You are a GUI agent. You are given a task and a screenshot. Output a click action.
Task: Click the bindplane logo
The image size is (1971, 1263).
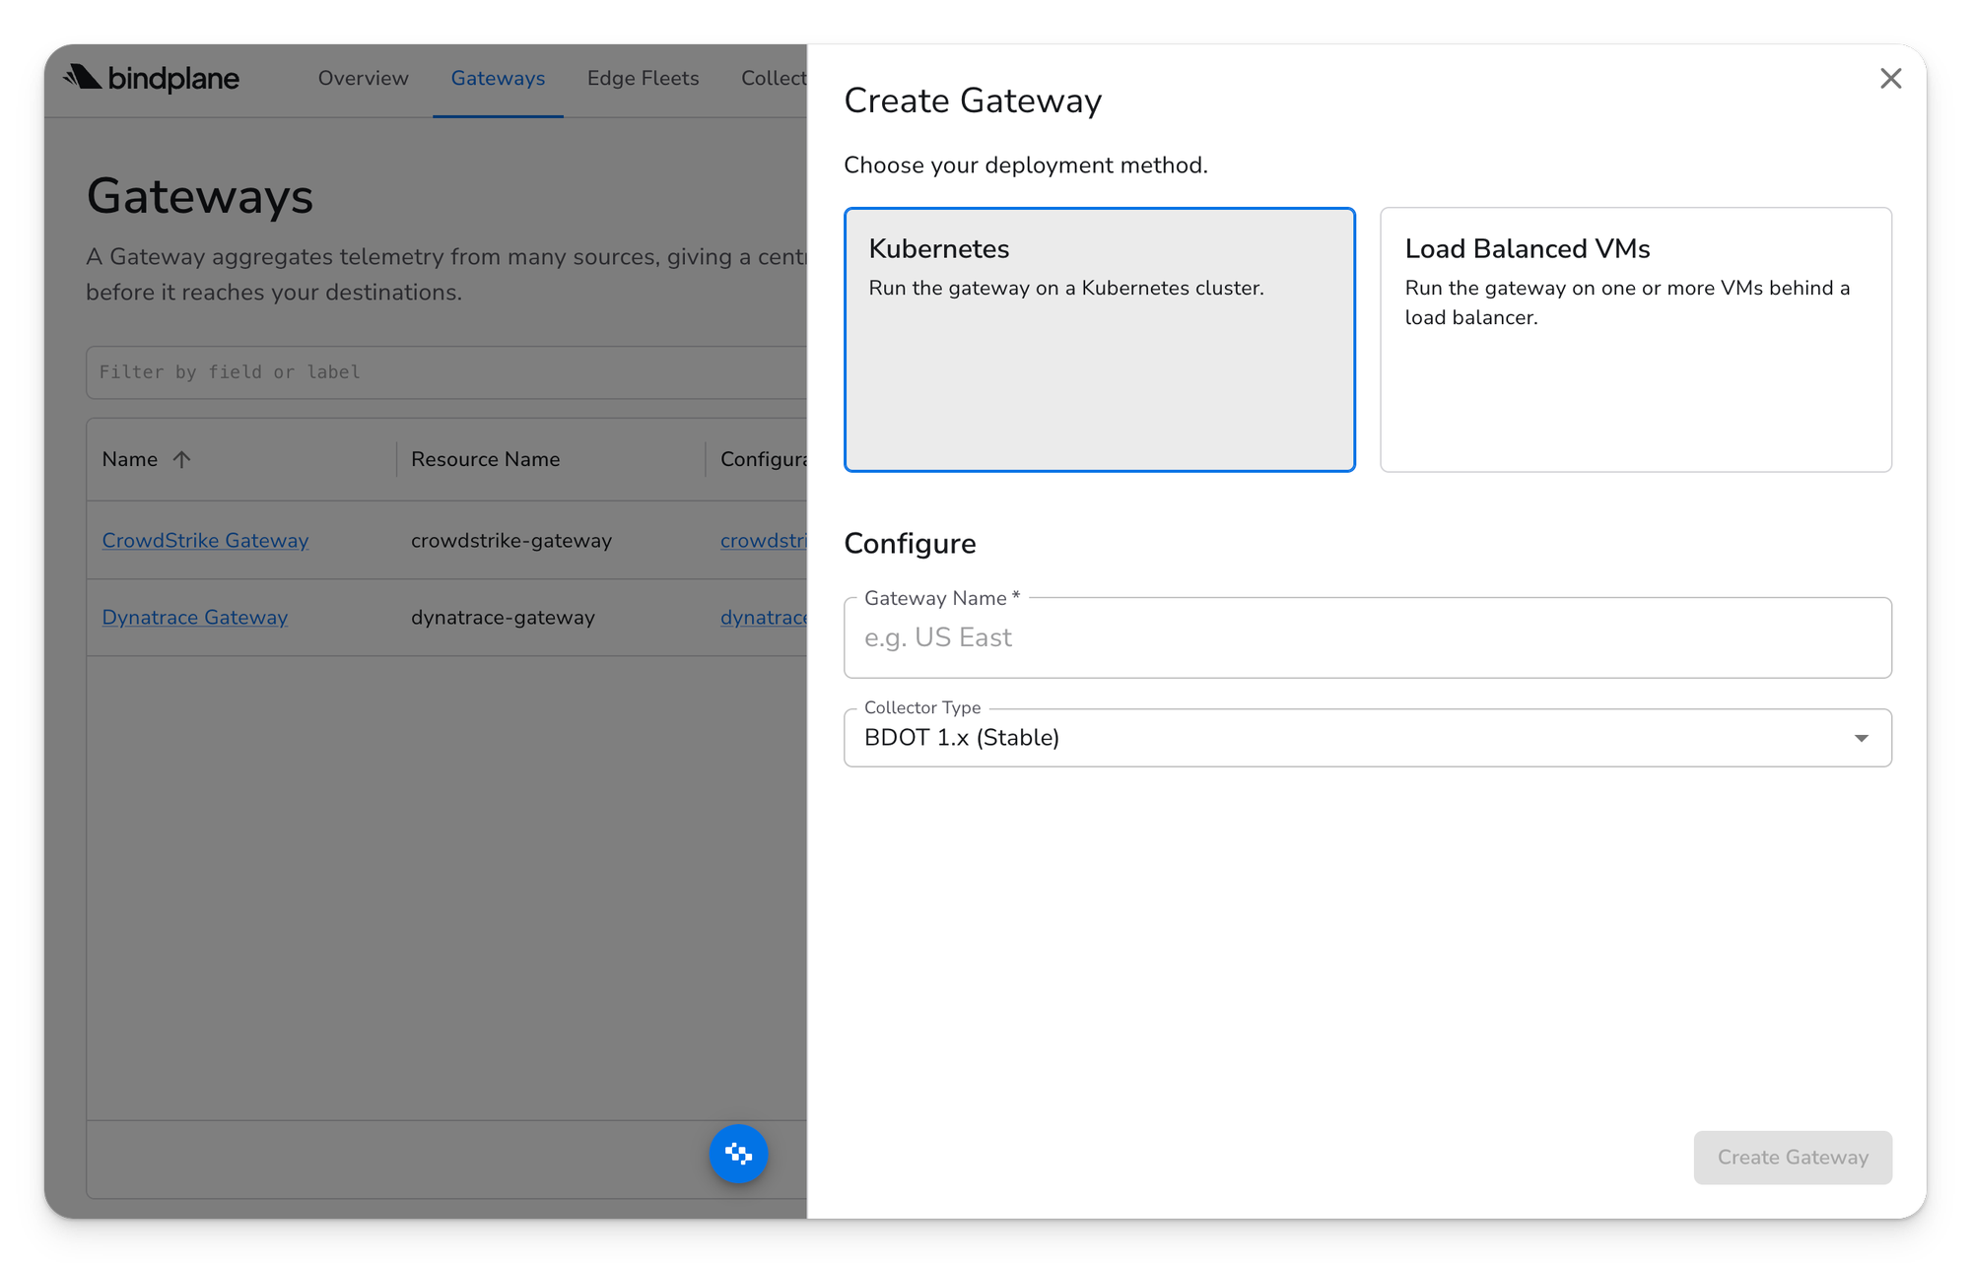pyautogui.click(x=151, y=78)
